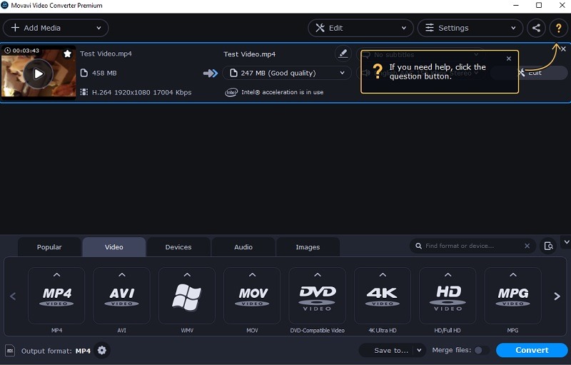Select the MPG video format
Viewport: 571px width, 365px height.
[512, 296]
